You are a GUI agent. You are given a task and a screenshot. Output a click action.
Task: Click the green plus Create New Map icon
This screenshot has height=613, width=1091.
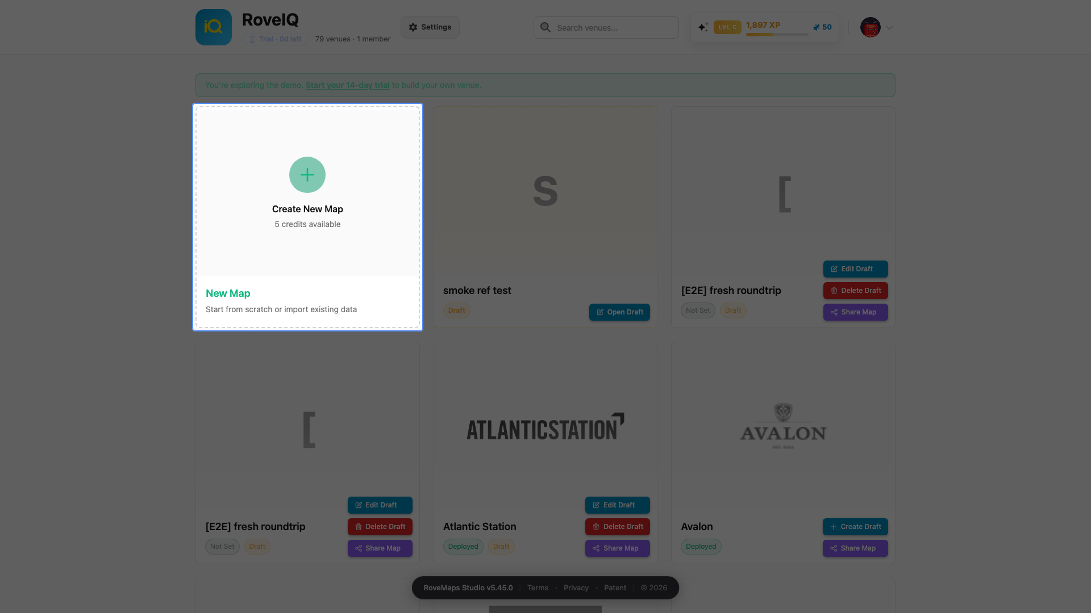pos(307,175)
